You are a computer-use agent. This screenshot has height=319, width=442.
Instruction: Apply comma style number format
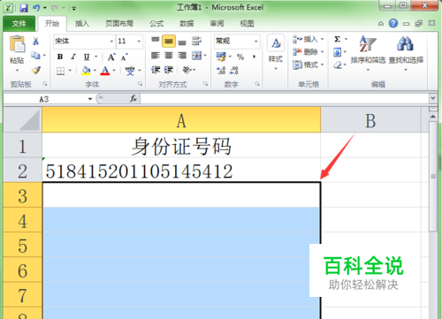point(254,57)
